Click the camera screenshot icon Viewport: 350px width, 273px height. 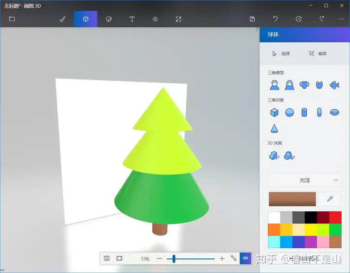106,258
